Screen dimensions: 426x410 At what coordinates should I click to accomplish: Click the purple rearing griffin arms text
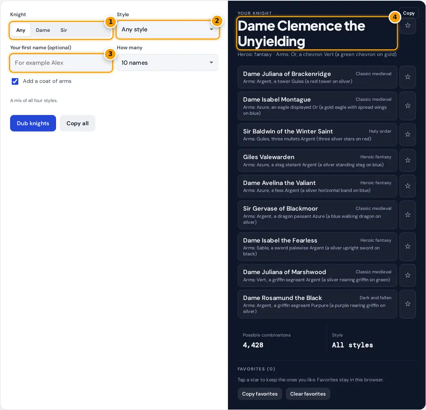[314, 309]
